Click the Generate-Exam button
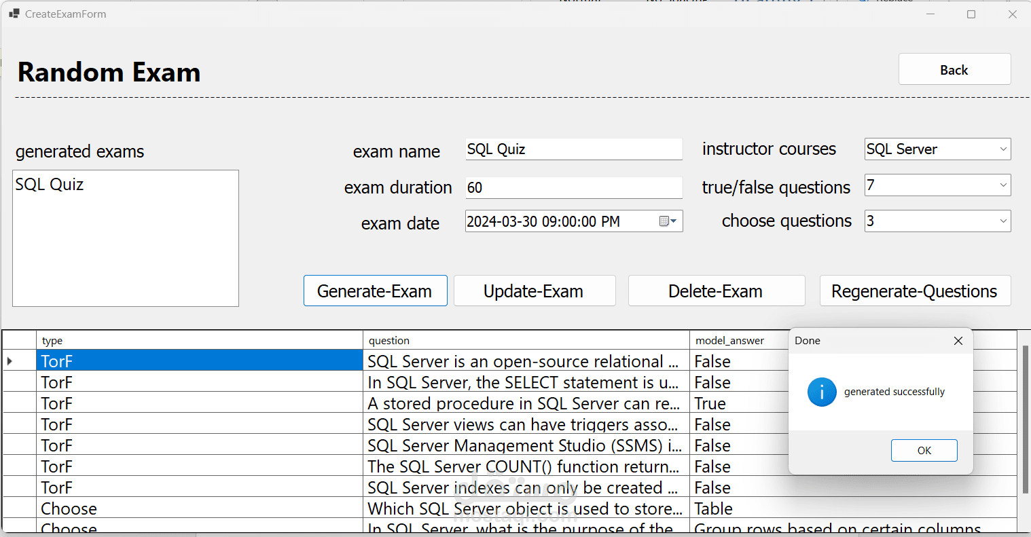Screen dimensions: 1031x537 tap(375, 291)
